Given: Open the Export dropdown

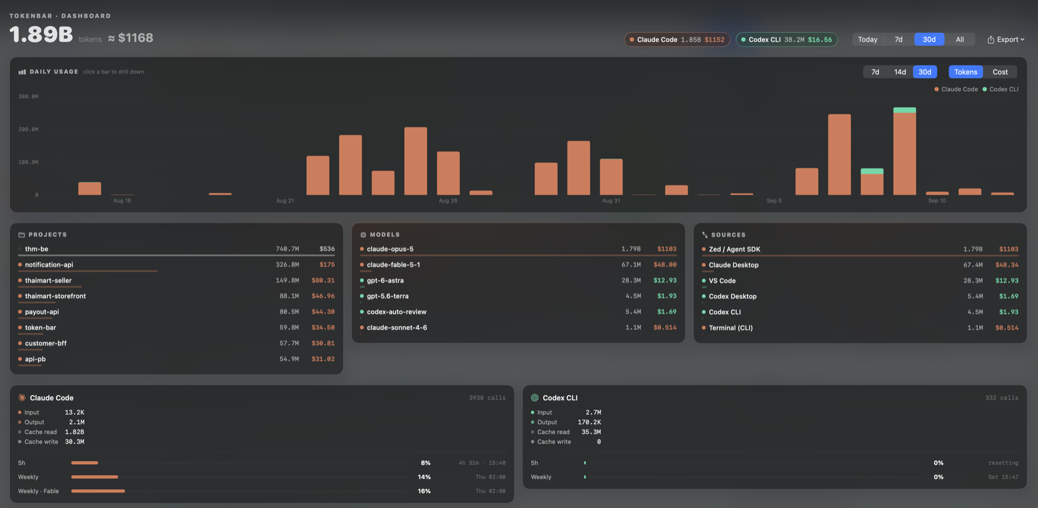Looking at the screenshot, I should point(1006,39).
